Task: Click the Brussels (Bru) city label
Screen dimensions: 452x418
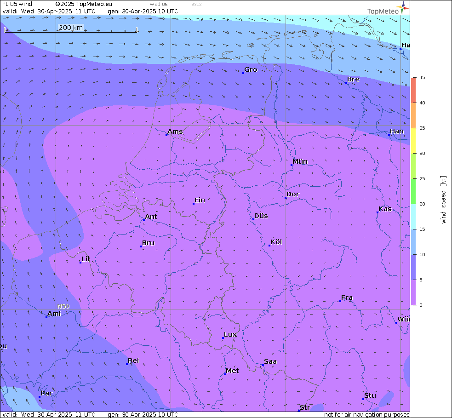Action: (x=148, y=243)
